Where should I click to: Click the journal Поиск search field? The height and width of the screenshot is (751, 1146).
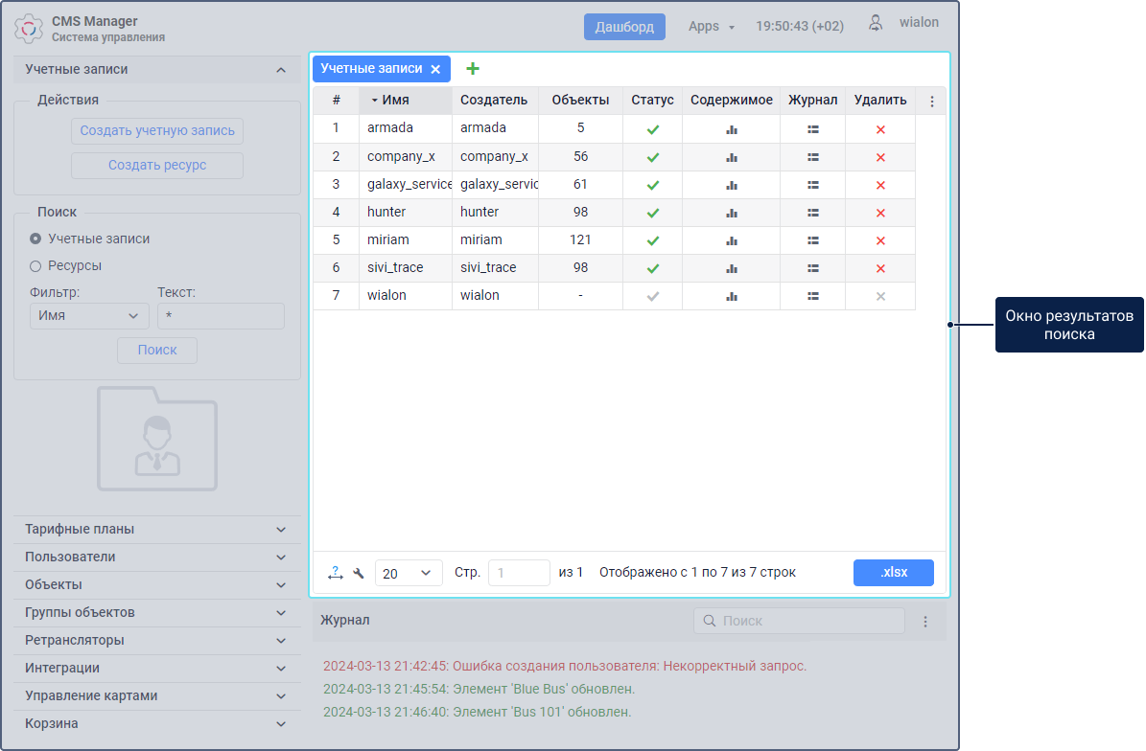pos(806,621)
